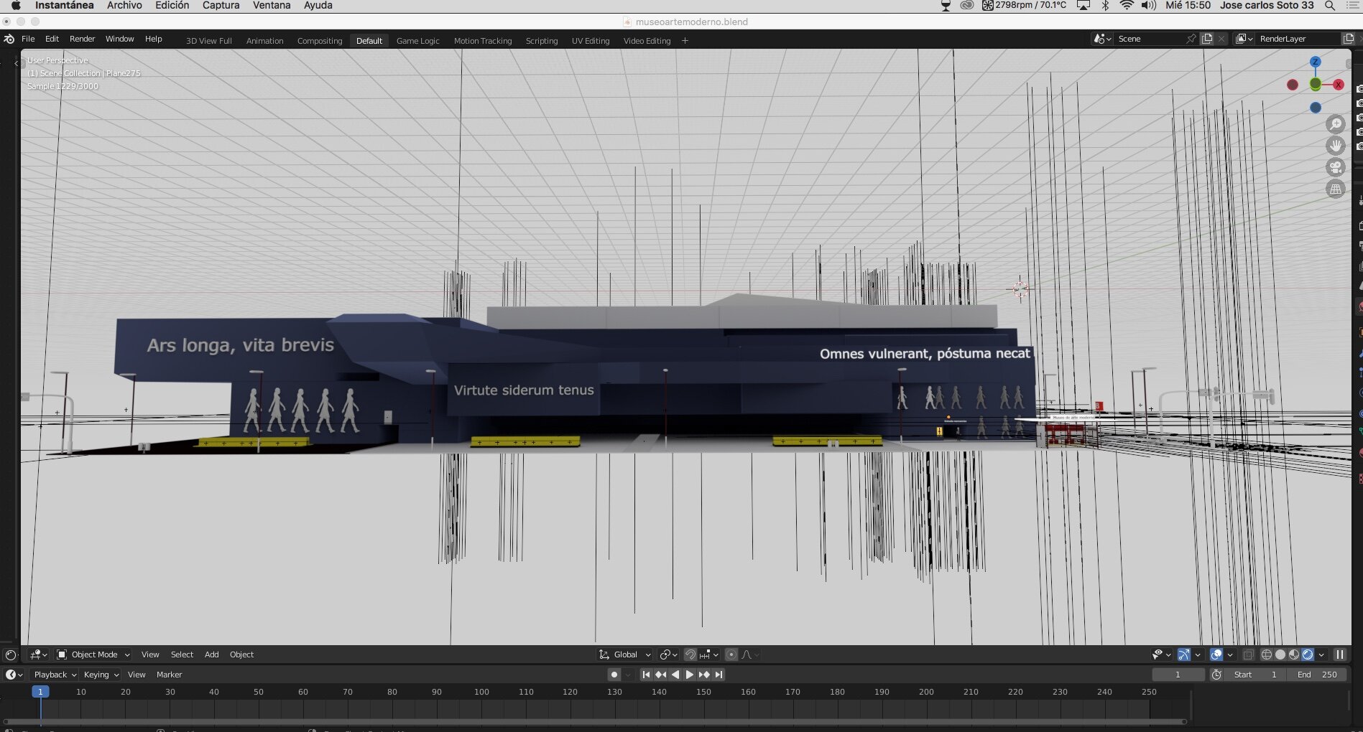Pause the viewport render preview
The image size is (1363, 732).
click(1340, 654)
